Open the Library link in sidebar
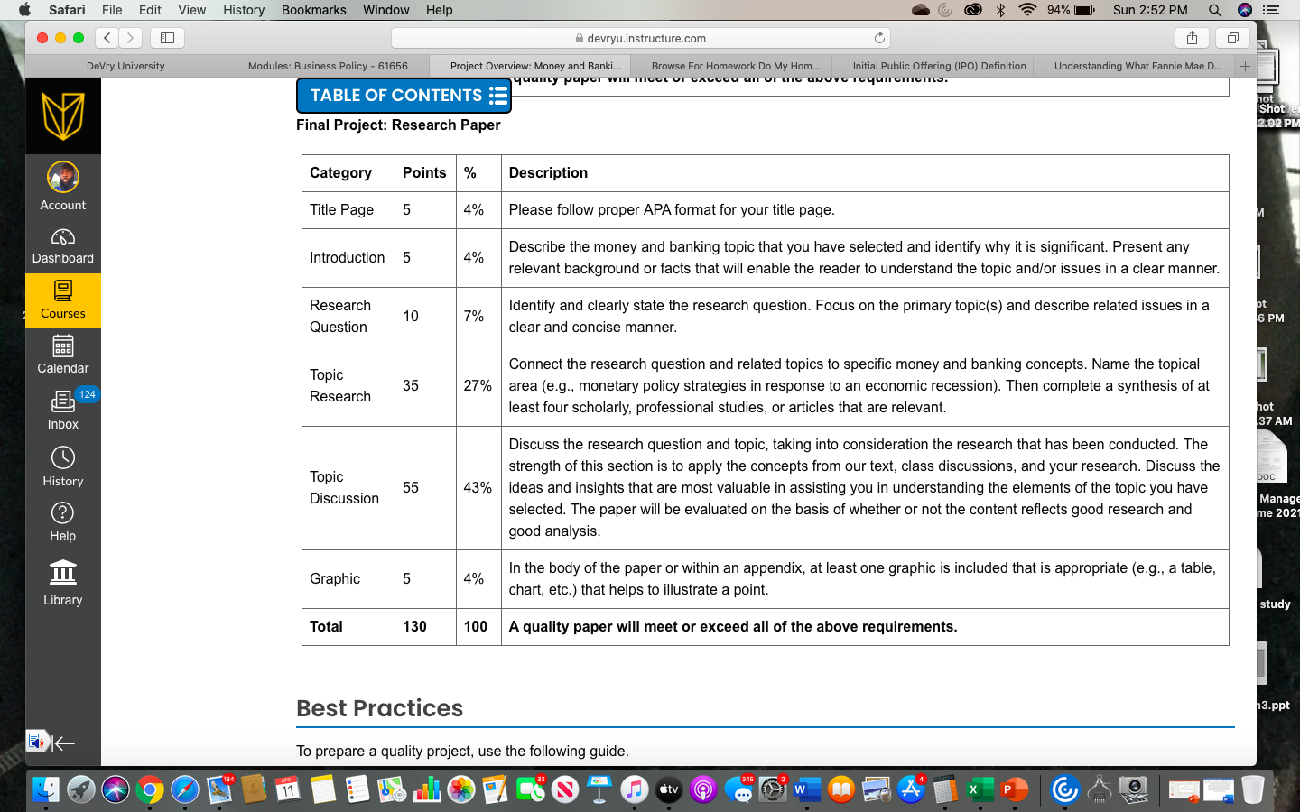Viewport: 1300px width, 812px height. coord(62,583)
